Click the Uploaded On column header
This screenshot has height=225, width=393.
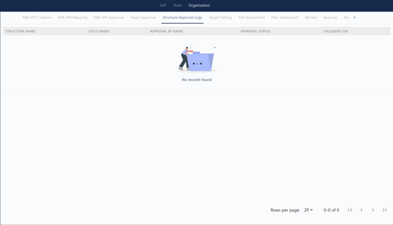click(x=335, y=31)
